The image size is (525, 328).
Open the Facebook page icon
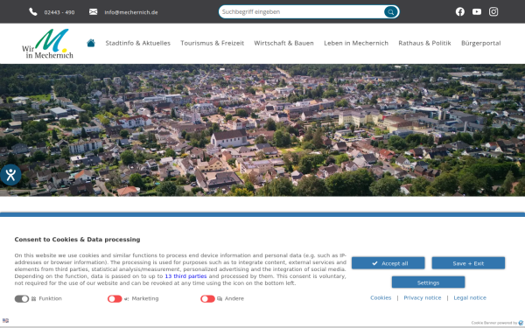click(460, 11)
